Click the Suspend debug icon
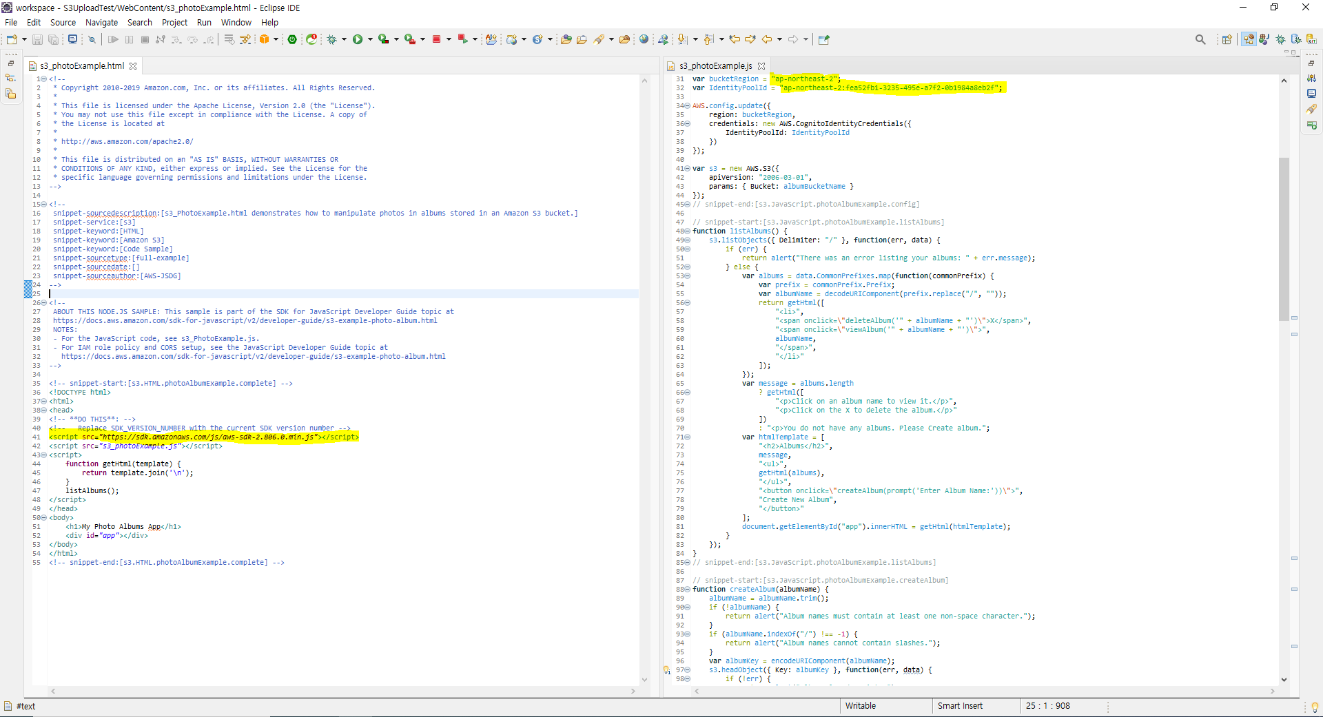 click(x=130, y=39)
